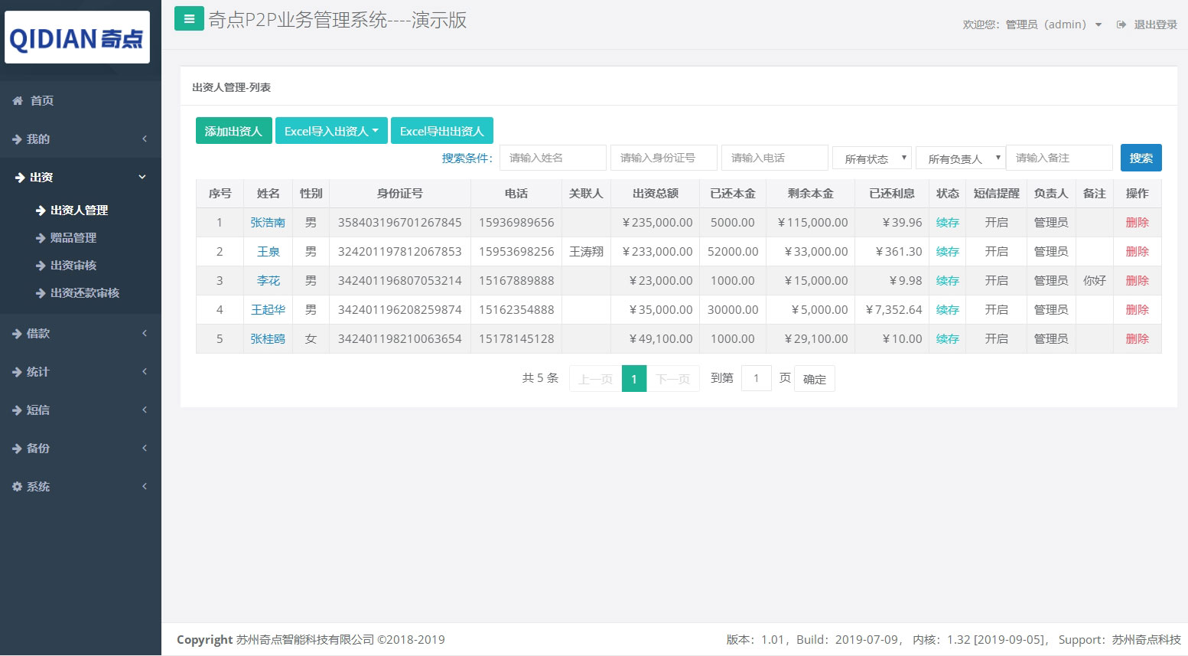This screenshot has width=1188, height=656.
Task: Select the 统计 statistics sidebar icon
Action: (18, 371)
